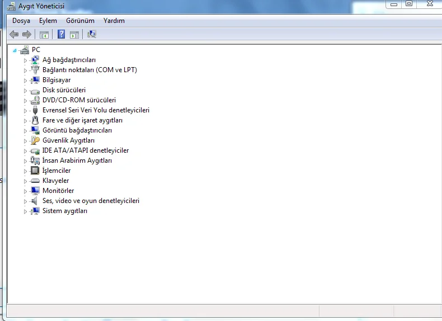
Task: Click the COM ve LPT ports icon
Action: [35, 70]
